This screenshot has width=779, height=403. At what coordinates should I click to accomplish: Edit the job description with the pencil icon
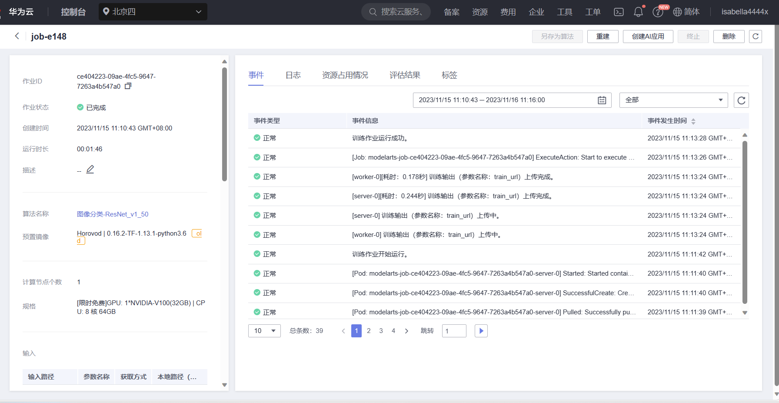tap(90, 170)
